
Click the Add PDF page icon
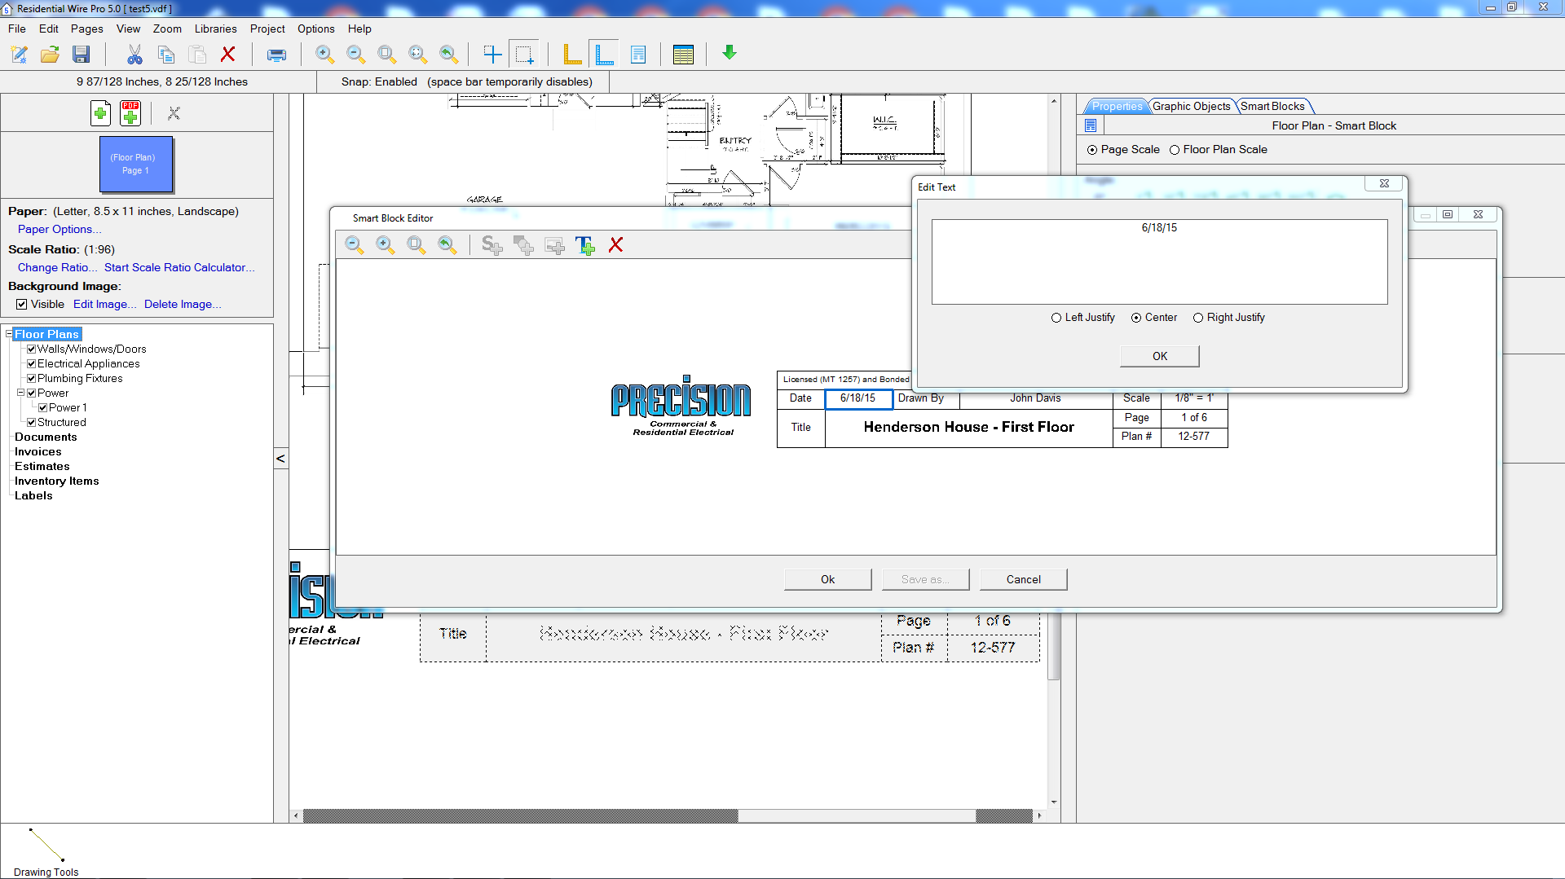130,113
